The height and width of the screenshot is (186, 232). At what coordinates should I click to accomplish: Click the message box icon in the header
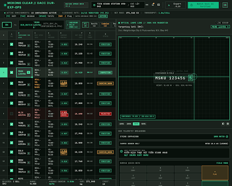tap(159, 5)
